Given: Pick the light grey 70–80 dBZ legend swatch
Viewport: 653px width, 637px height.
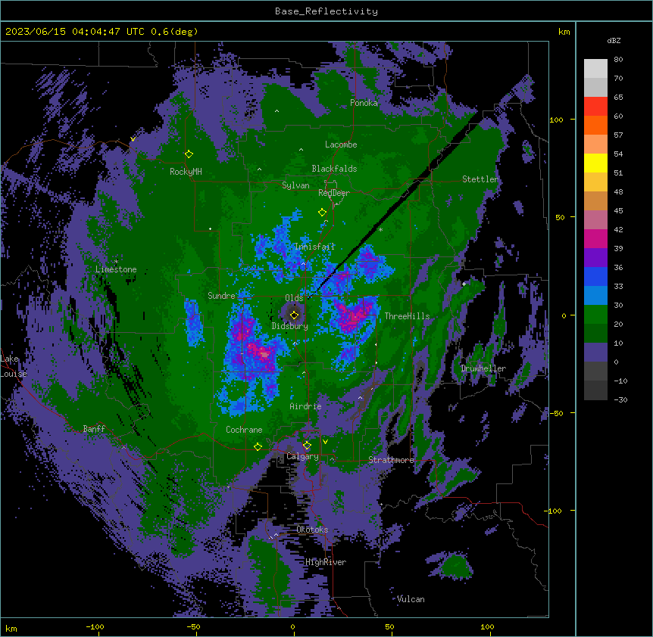Looking at the screenshot, I should click(595, 69).
